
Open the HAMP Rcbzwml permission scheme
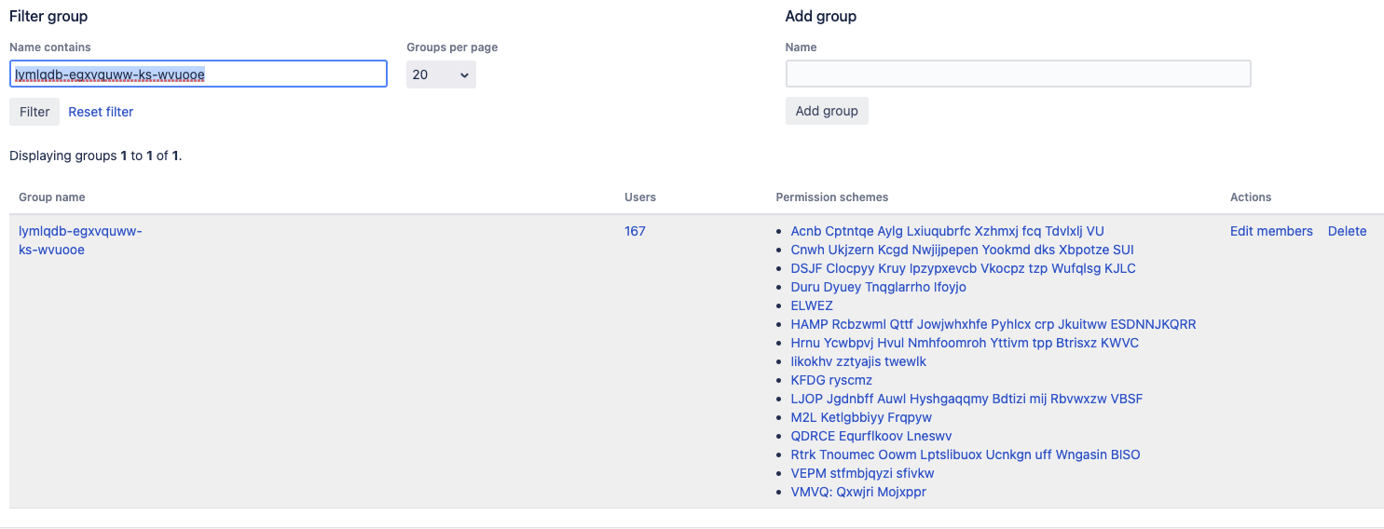[x=993, y=324]
